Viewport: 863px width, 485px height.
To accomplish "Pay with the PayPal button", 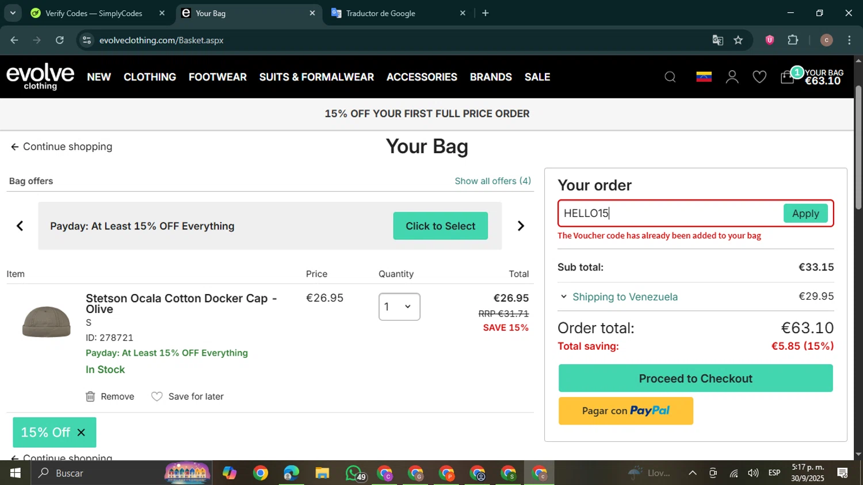I will tap(626, 411).
